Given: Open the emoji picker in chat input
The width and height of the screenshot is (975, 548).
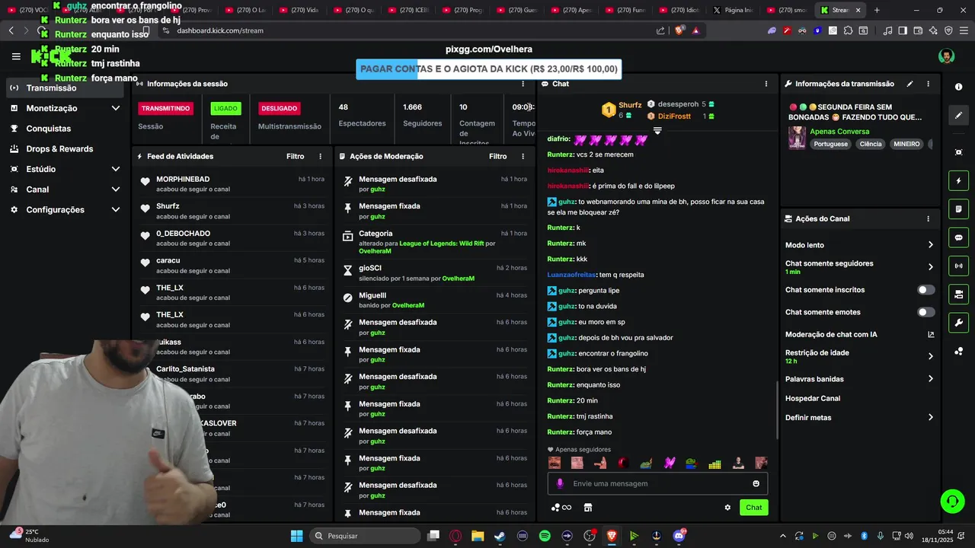Looking at the screenshot, I should point(756,483).
